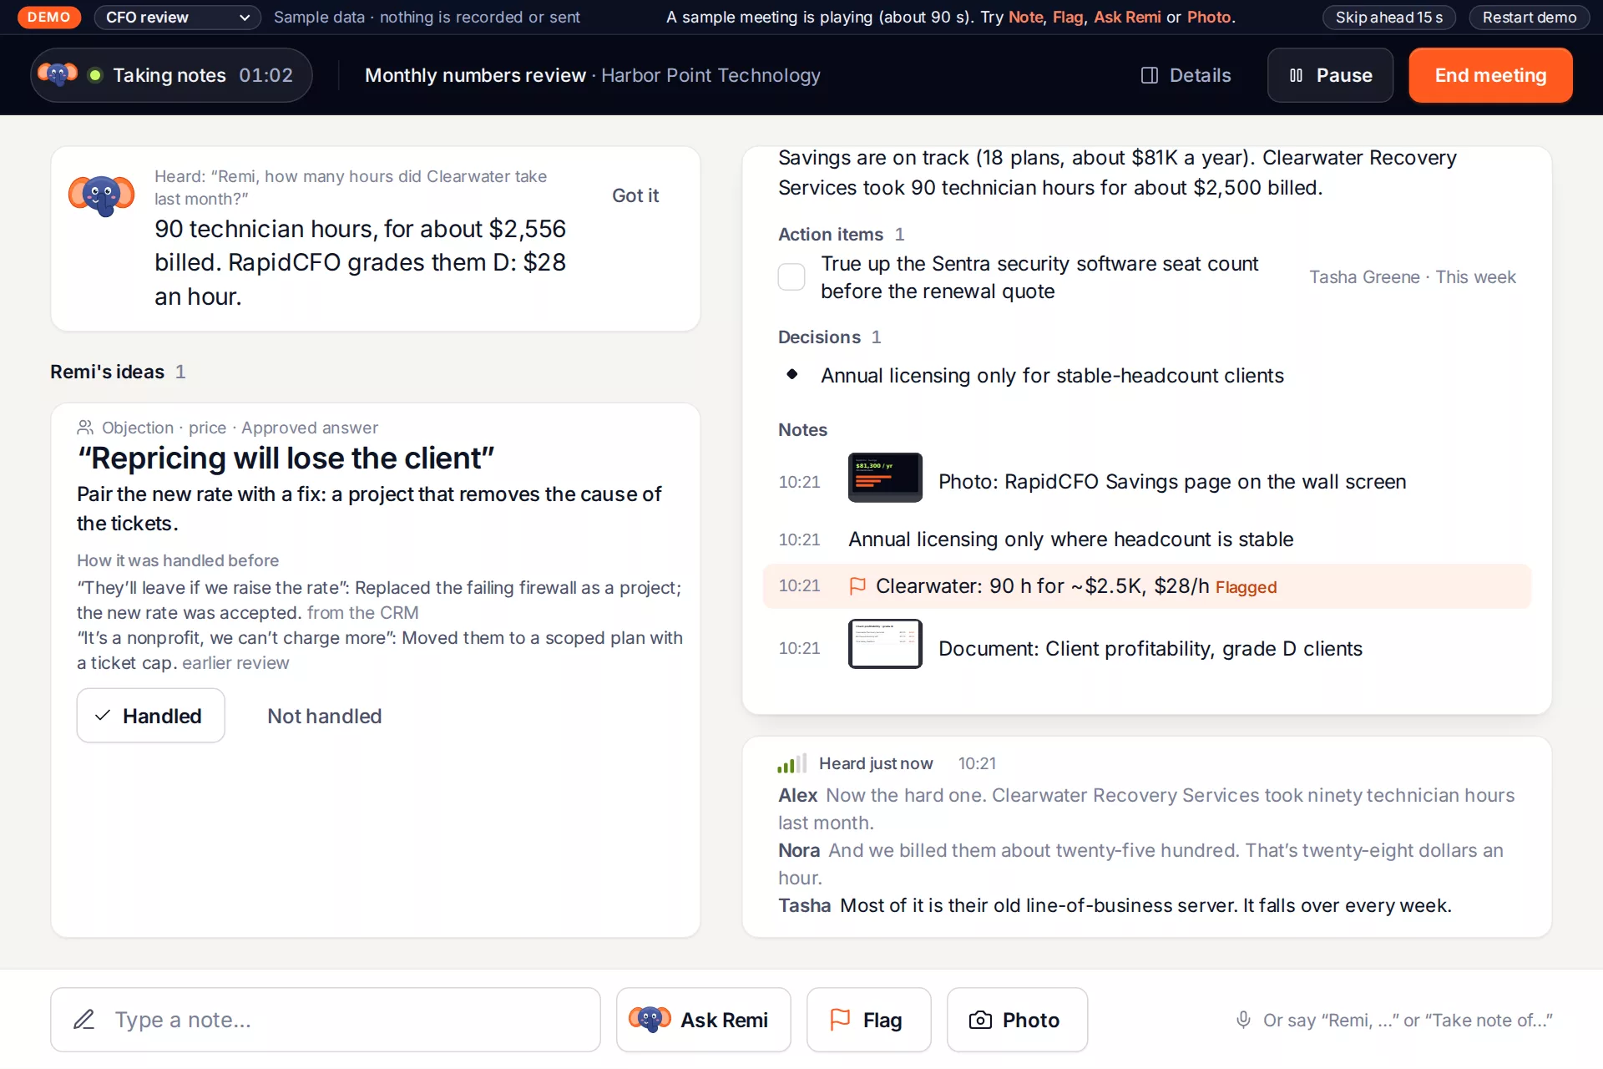
Task: Click the 'Repricing will lose the client' title
Action: 286,459
